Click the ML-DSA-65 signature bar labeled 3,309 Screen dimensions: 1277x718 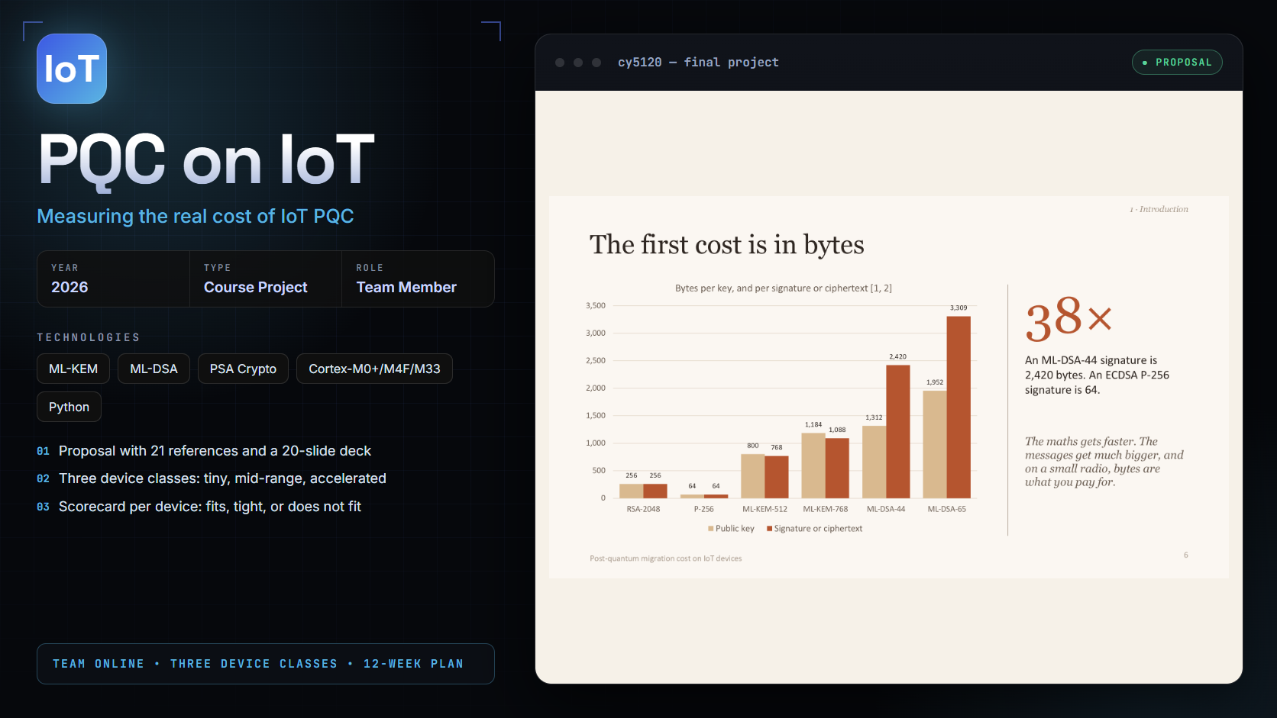coord(959,407)
